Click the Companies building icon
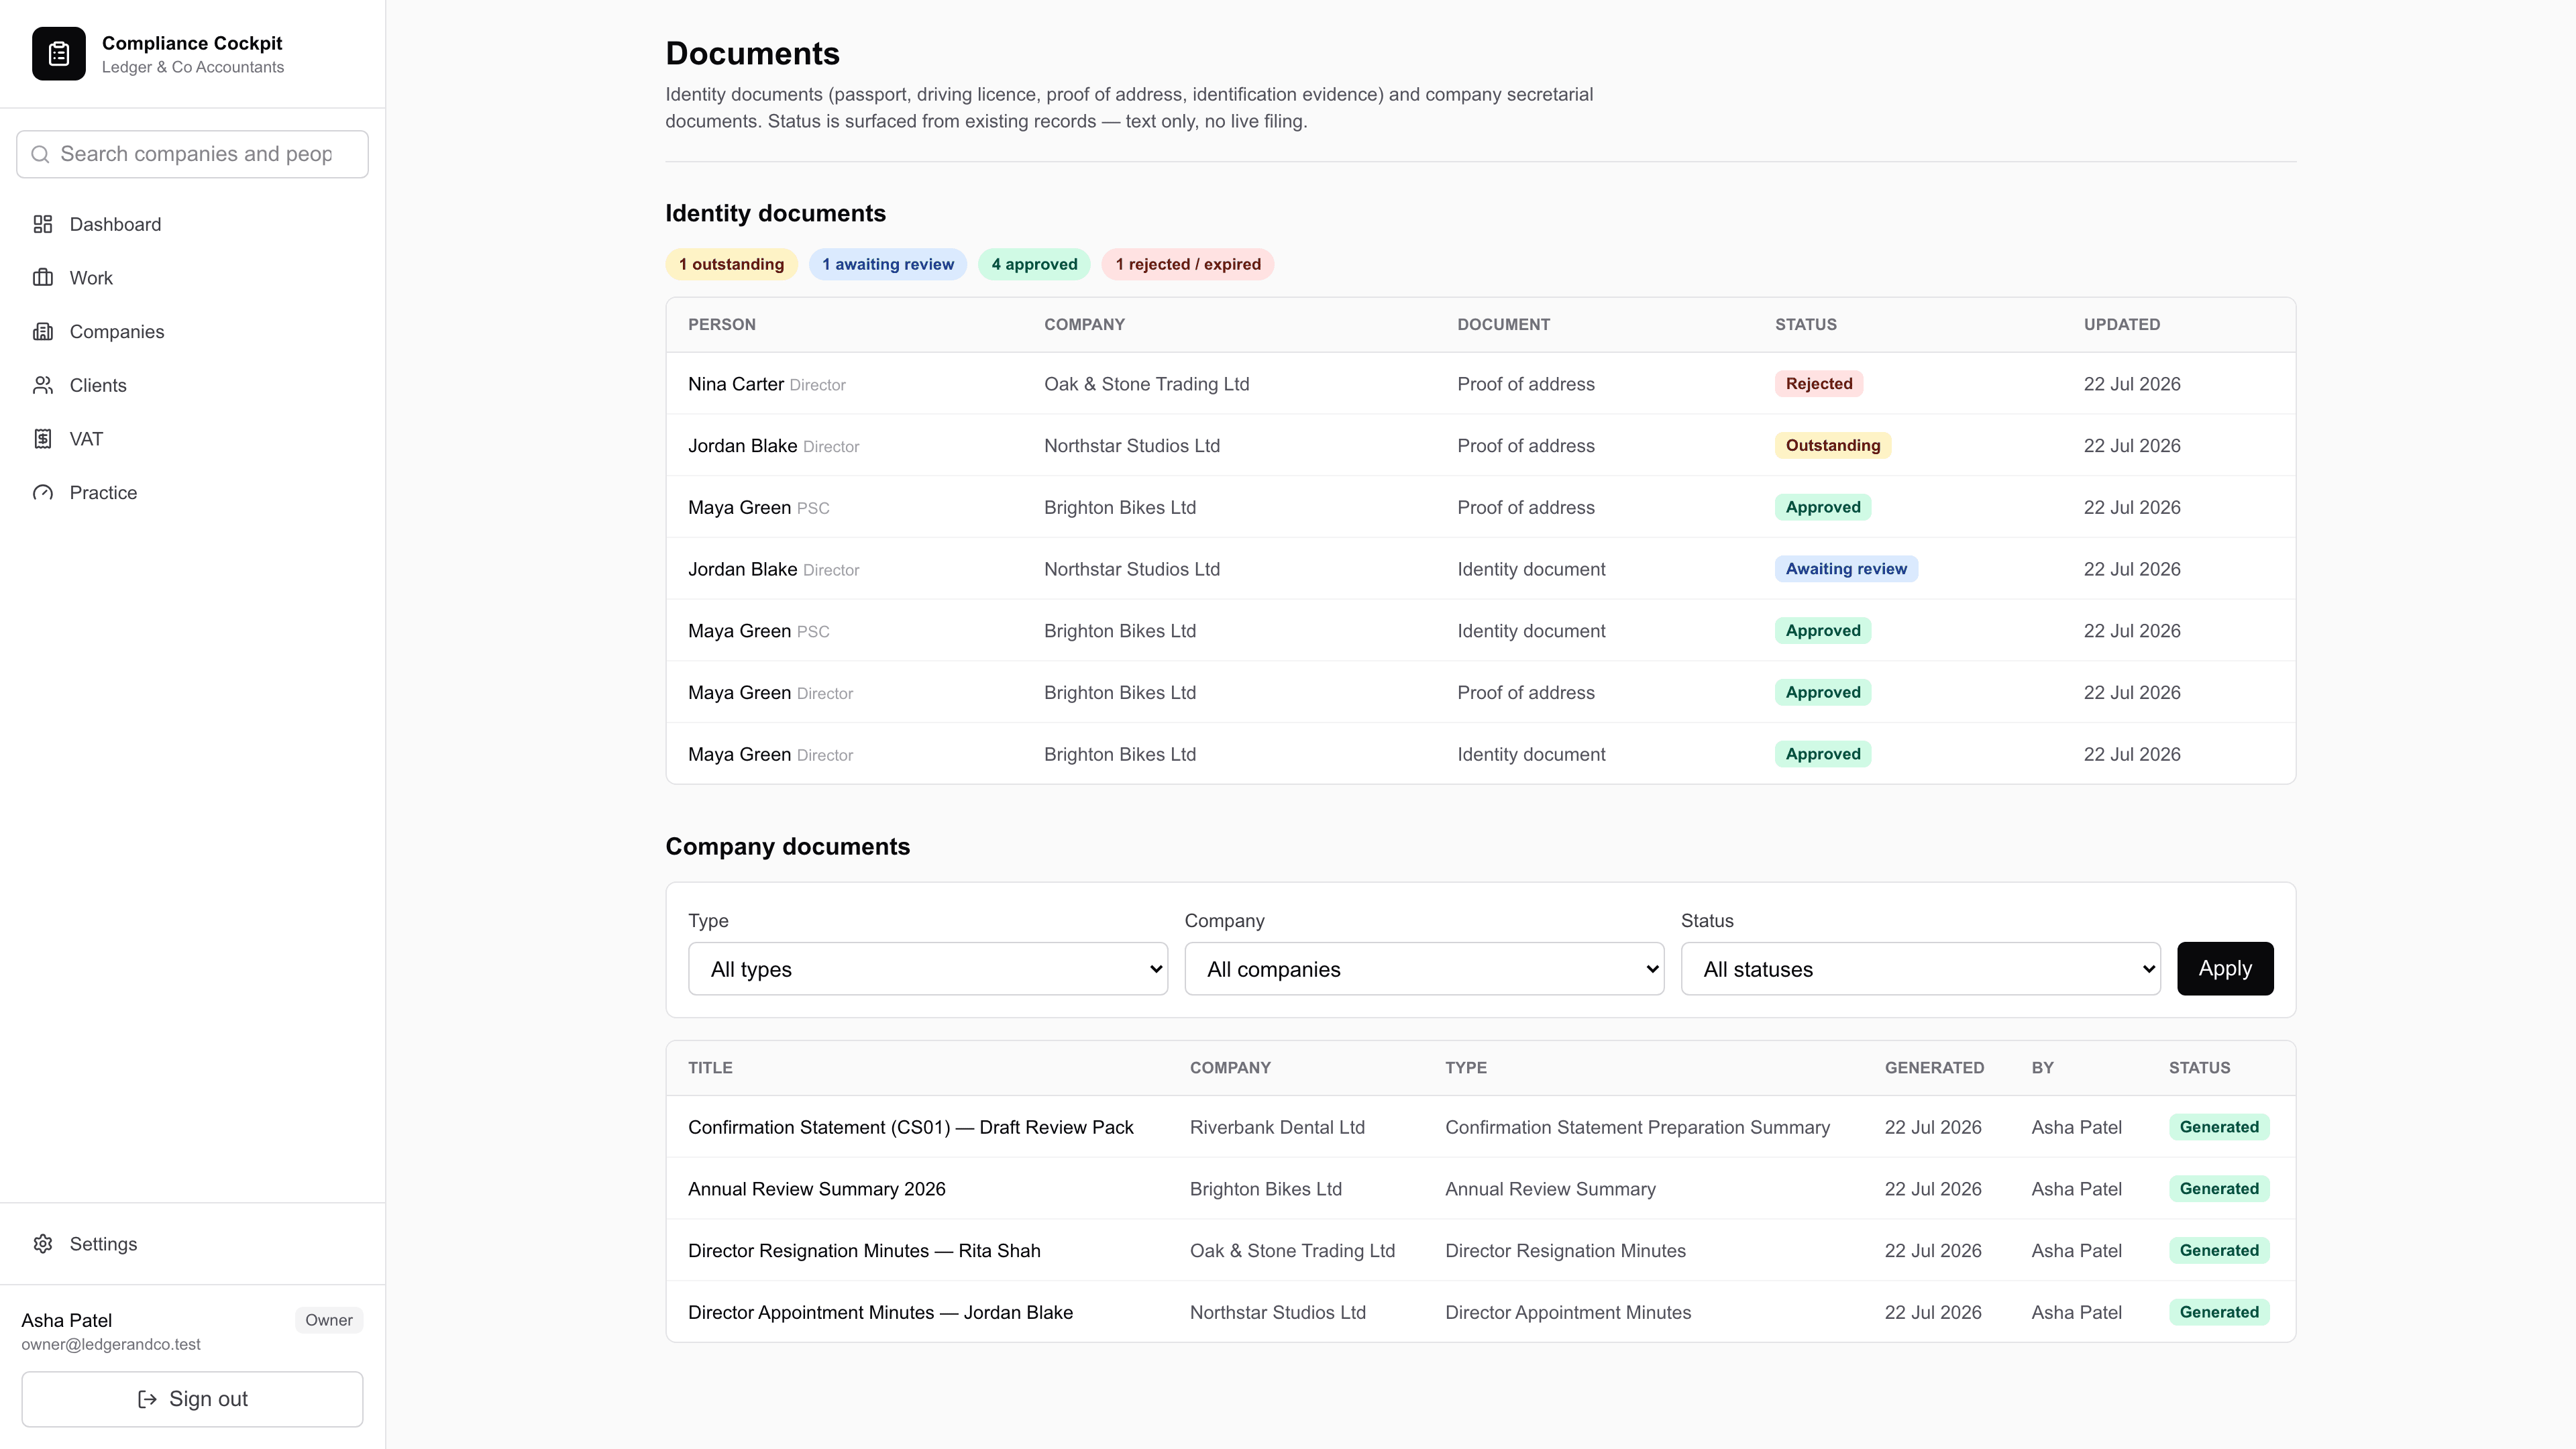 [43, 332]
